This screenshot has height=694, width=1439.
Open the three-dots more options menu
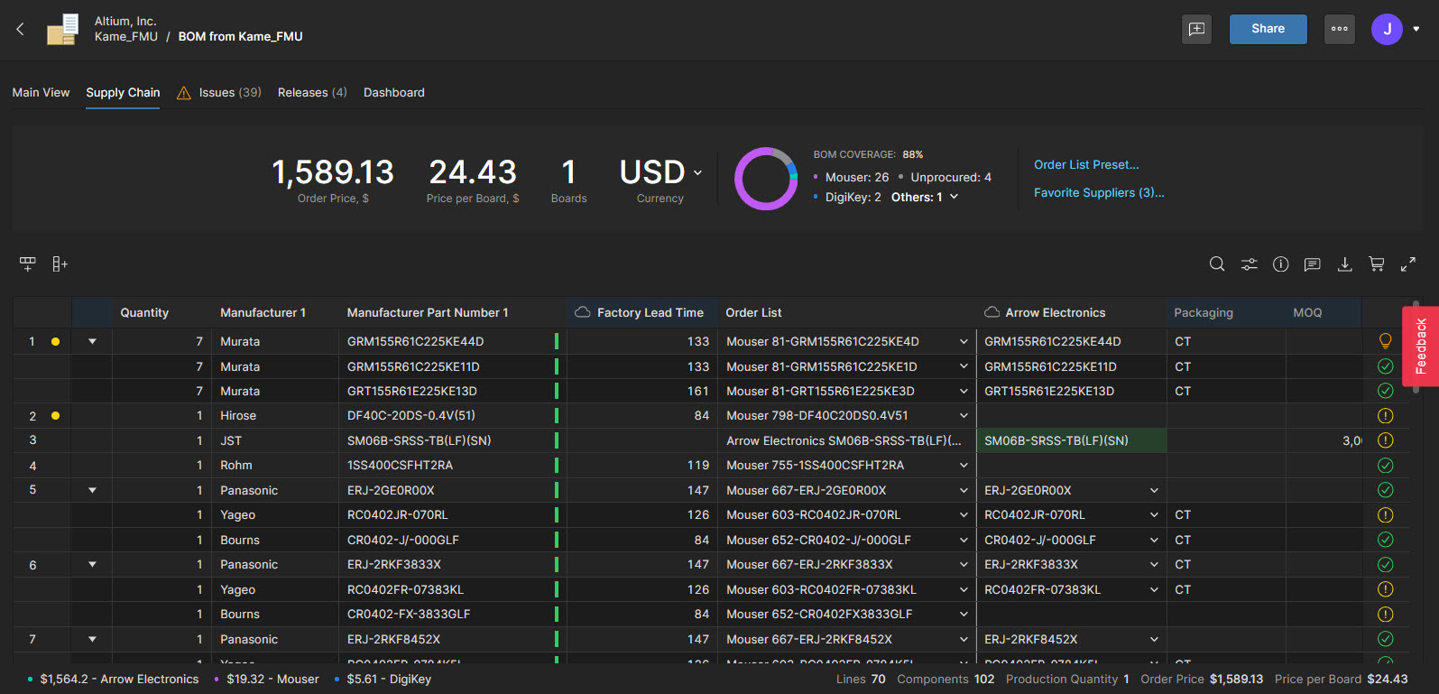click(1340, 29)
